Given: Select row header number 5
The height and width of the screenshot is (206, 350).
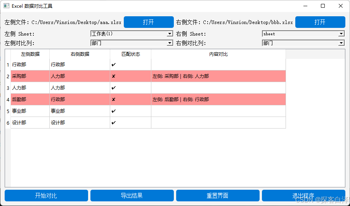Looking at the screenshot, I should (x=8, y=111).
